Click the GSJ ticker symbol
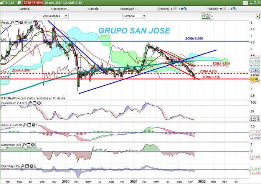Viewport: 261px width, 184px height. [x=11, y=3]
